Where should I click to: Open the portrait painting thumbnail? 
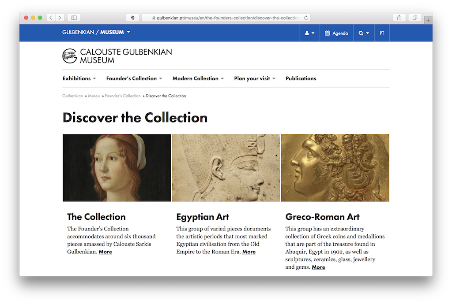pos(117,168)
